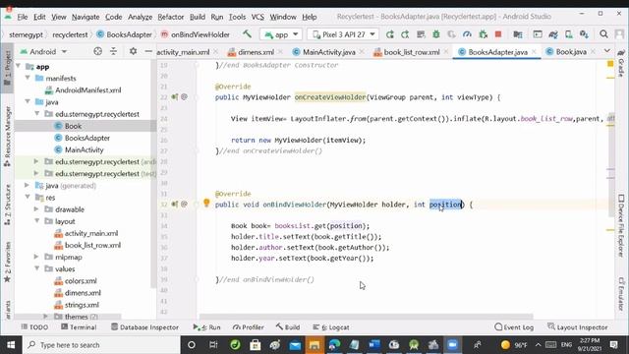Close the BooksAdapter.java tab
The width and height of the screenshot is (629, 354).
(534, 52)
